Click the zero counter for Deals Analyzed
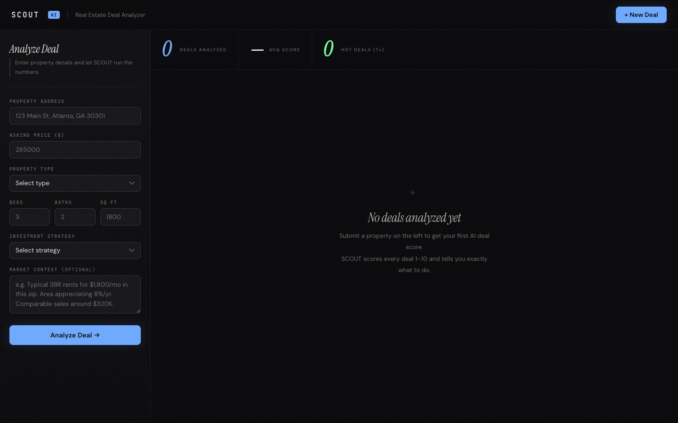The width and height of the screenshot is (678, 423). coord(167,48)
